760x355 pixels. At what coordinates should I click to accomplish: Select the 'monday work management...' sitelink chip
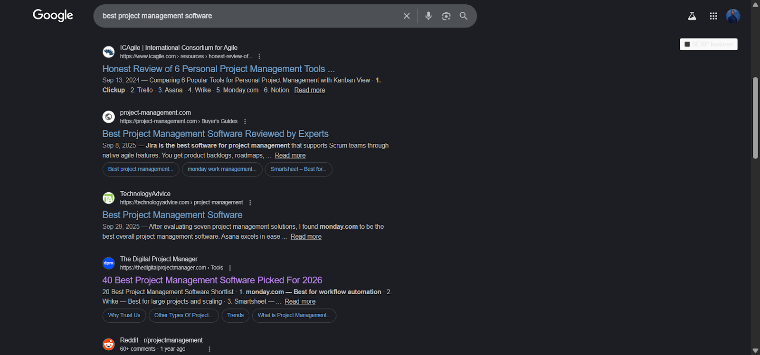coord(222,169)
